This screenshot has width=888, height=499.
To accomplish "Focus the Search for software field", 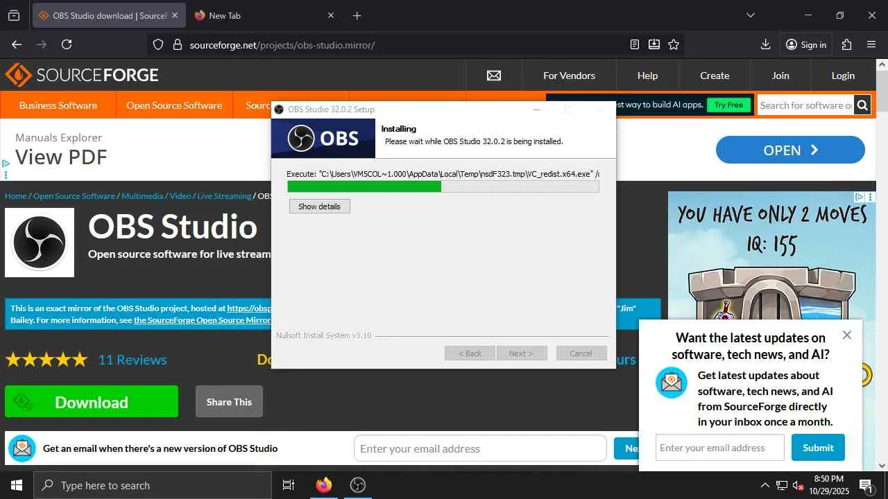I will coord(805,105).
